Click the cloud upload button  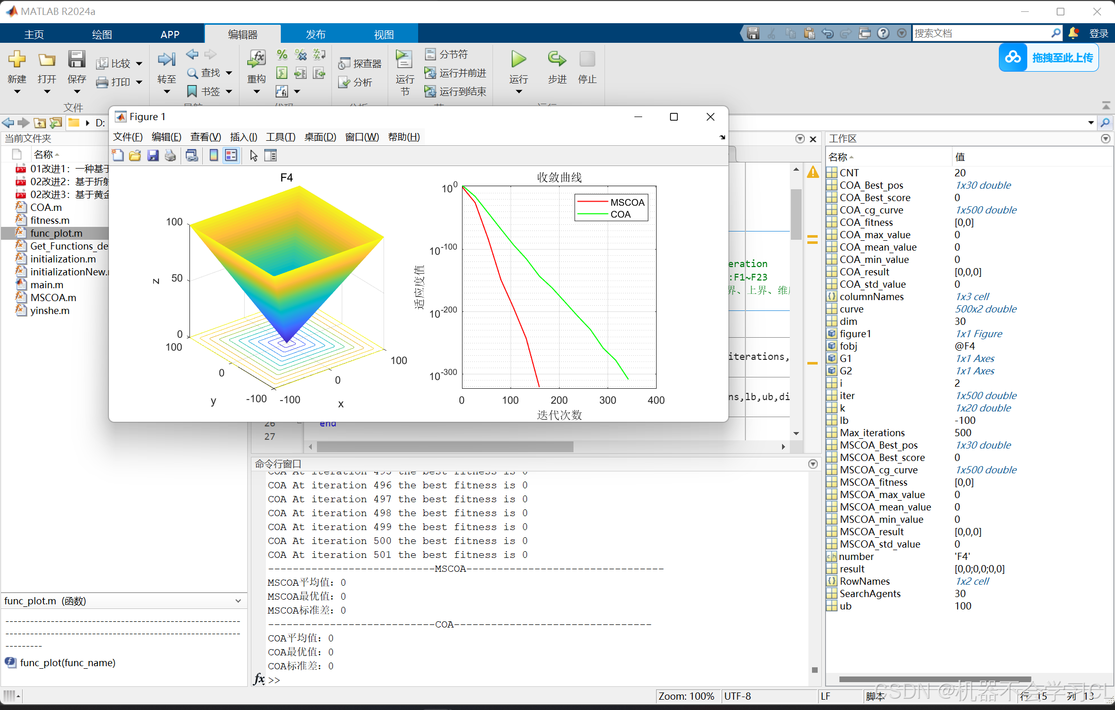1048,57
